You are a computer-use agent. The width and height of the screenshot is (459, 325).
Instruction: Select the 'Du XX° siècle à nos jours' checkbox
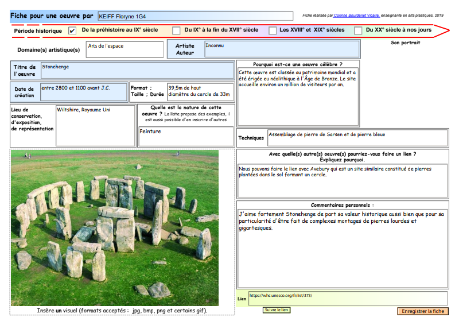358,30
